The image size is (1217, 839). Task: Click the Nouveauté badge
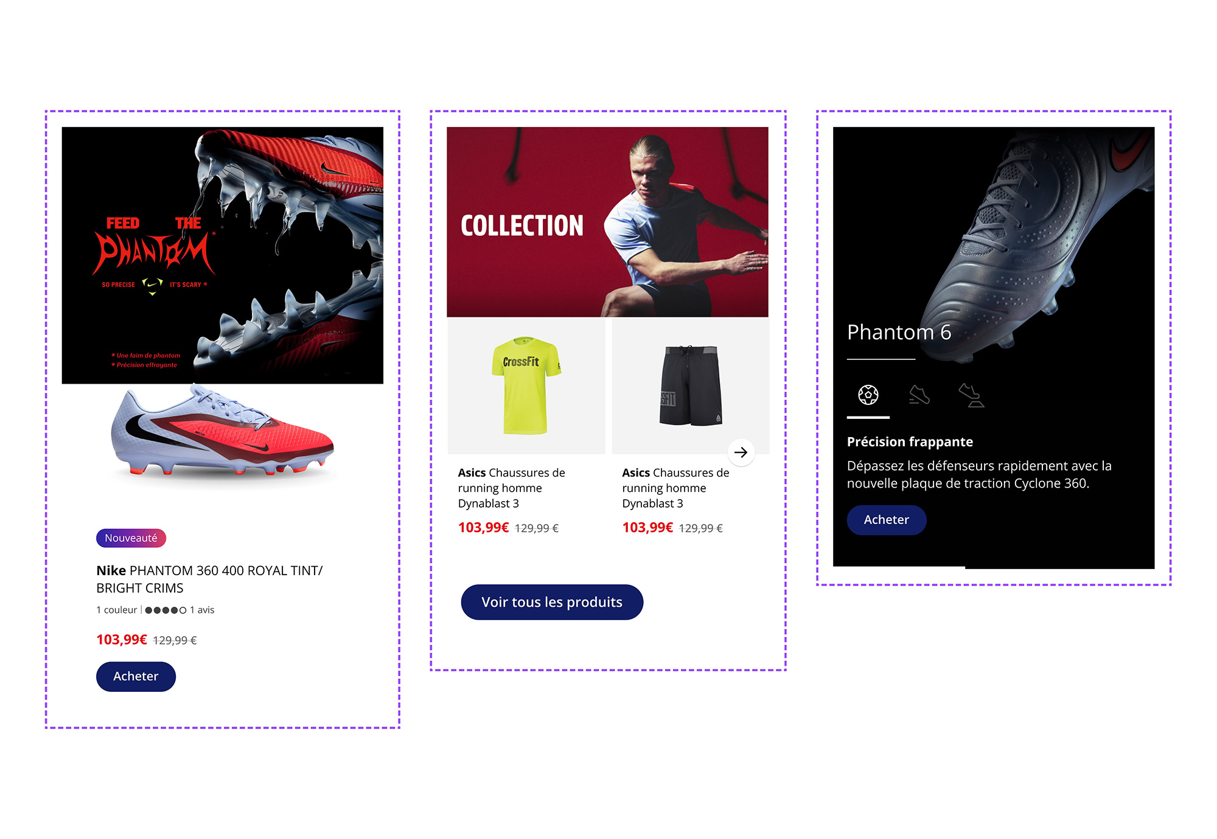click(x=131, y=538)
